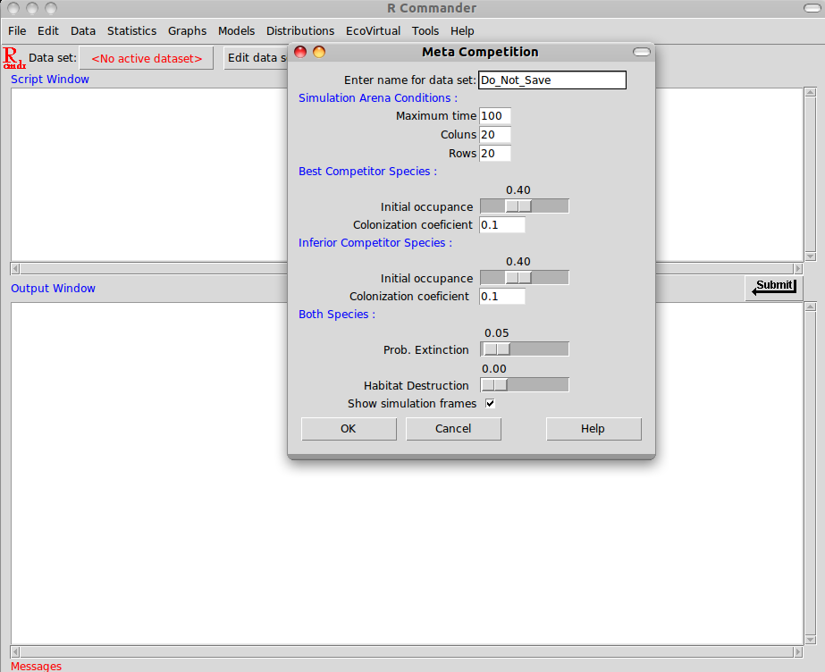Click the Submit button

pos(774,287)
